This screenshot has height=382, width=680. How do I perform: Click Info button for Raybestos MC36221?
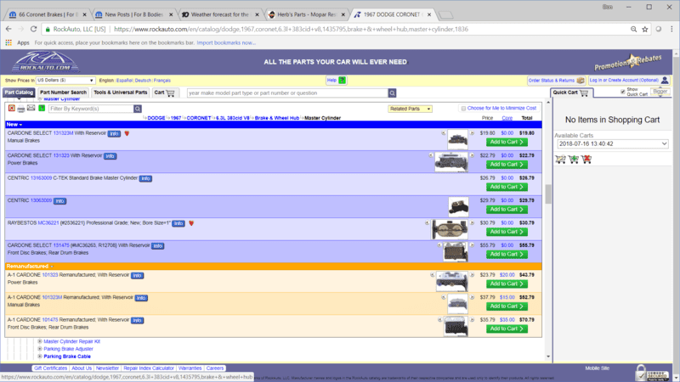[178, 223]
